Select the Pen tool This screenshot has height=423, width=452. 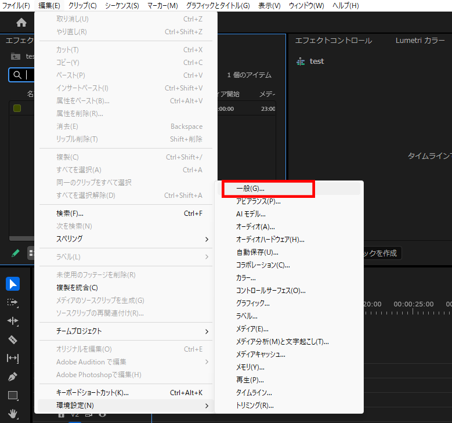point(13,377)
